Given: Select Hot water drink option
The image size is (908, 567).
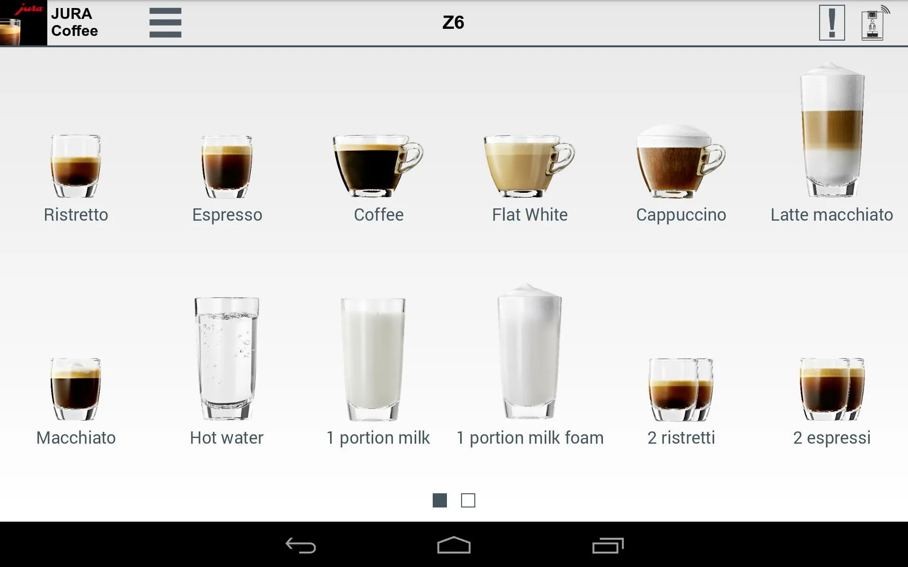Looking at the screenshot, I should 227,366.
